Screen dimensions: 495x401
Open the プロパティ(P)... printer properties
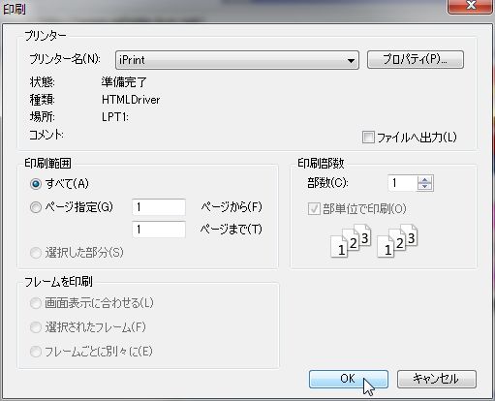click(416, 59)
